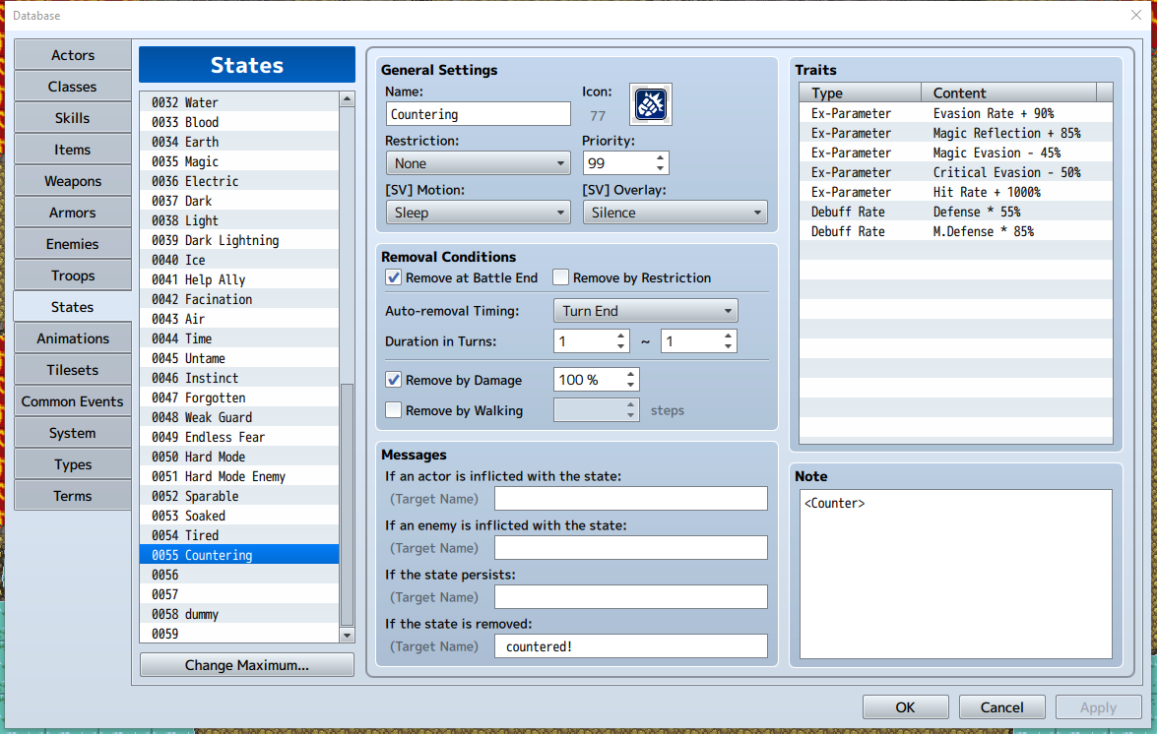Screen dimensions: 1157x734
Task: Switch to the Tilesets tab
Action: [72, 371]
